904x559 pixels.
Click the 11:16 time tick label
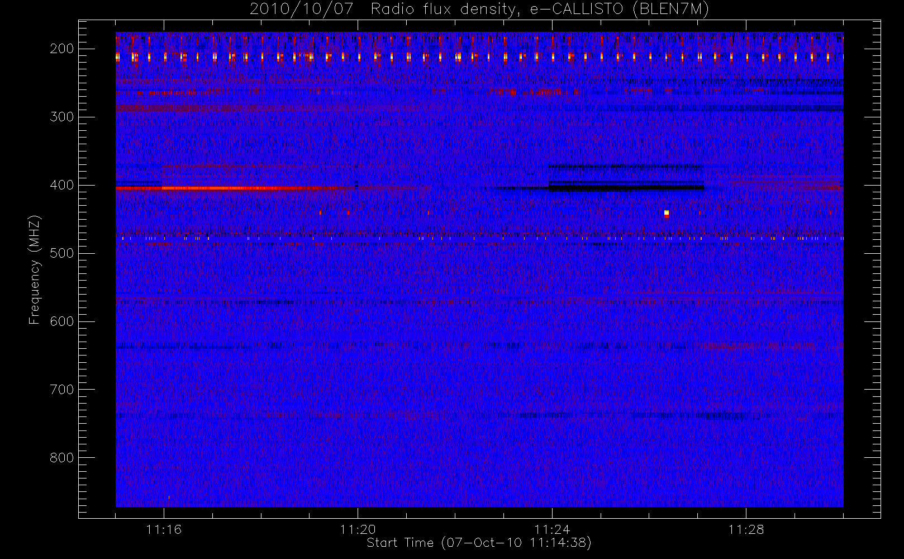[164, 529]
